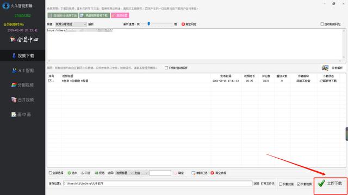Screen dimensions: 348x195
Task: Adjust the 解析速度 speed slider
Action: (x=148, y=24)
